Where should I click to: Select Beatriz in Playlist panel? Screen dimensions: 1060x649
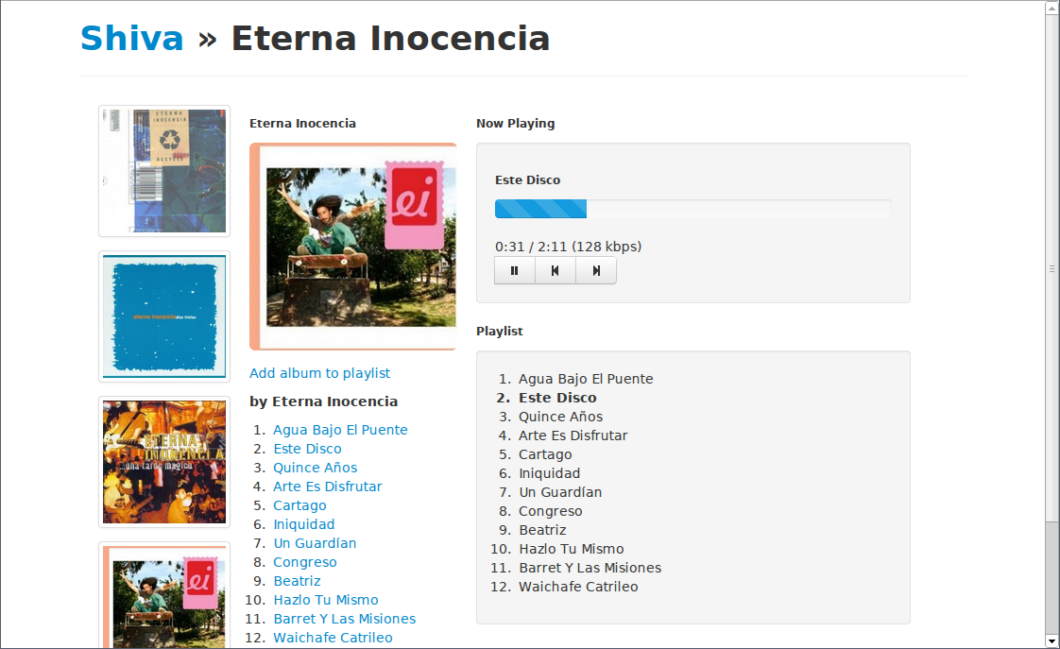click(x=542, y=531)
